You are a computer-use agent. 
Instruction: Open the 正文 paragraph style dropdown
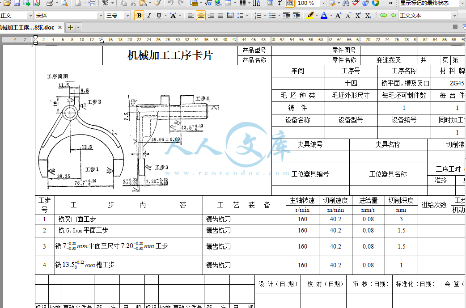30,16
